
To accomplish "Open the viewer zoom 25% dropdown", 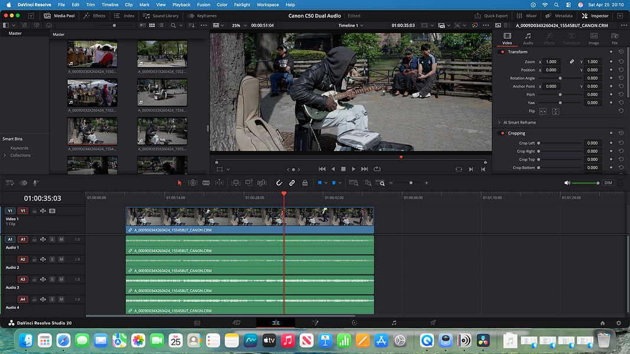I will [x=240, y=25].
